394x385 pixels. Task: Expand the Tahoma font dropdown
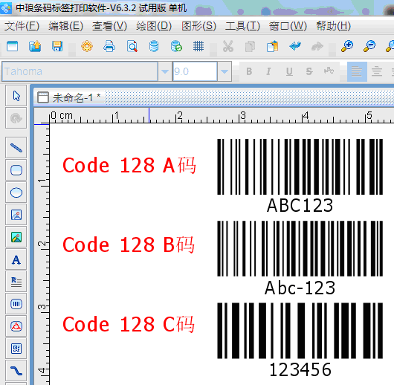(x=165, y=71)
